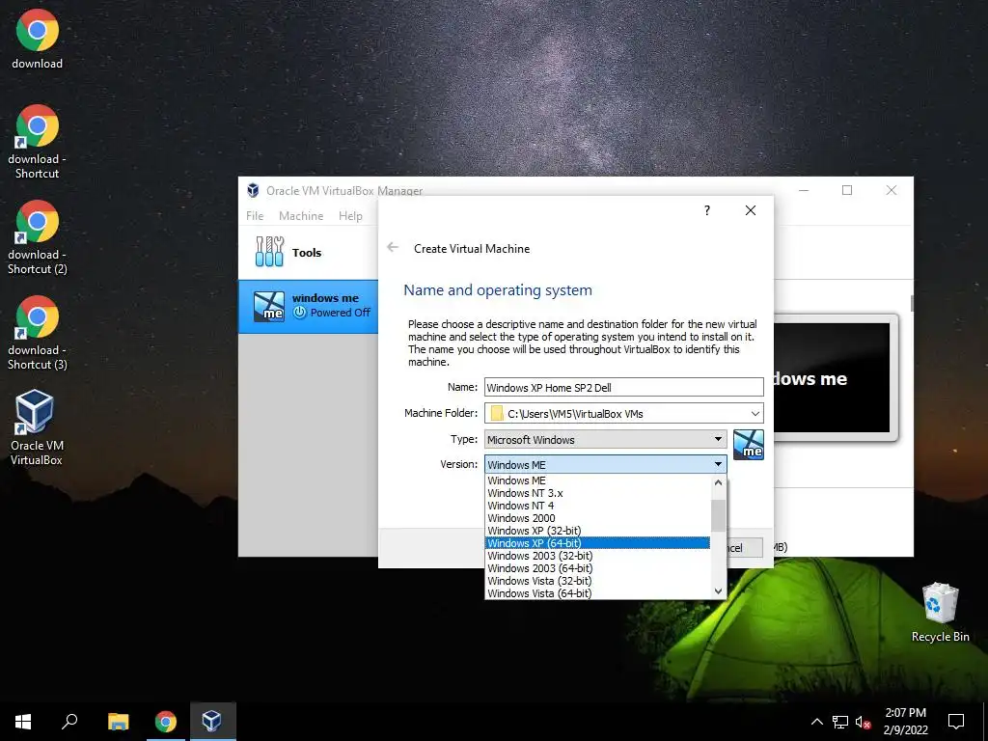Screen dimensions: 988x741
Task: Maximize the VirtualBox Manager window
Action: tap(847, 190)
